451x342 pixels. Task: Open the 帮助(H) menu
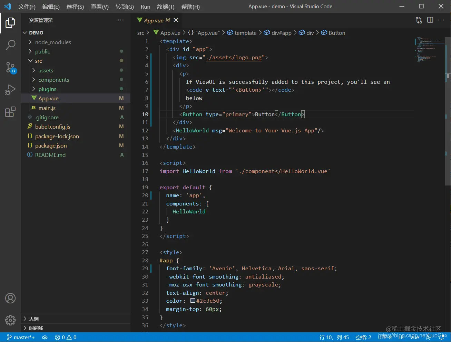190,7
